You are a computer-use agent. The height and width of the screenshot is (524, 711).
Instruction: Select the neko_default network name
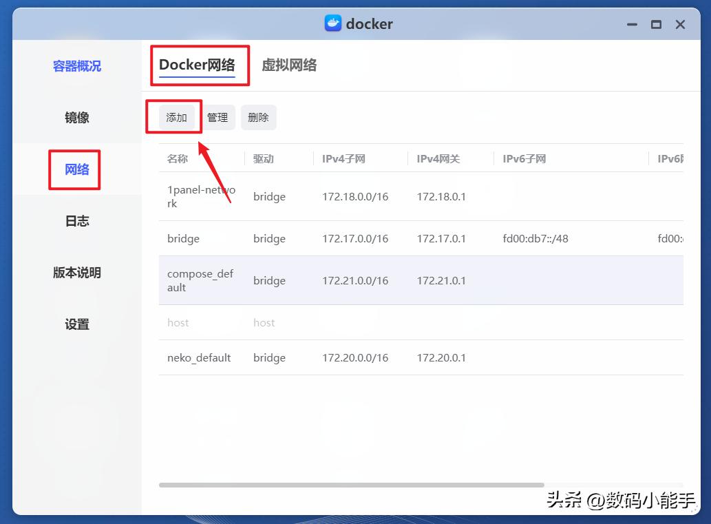[199, 358]
